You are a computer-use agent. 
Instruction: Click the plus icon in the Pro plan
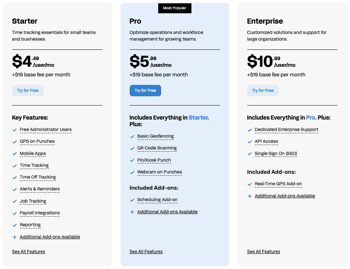click(x=132, y=212)
